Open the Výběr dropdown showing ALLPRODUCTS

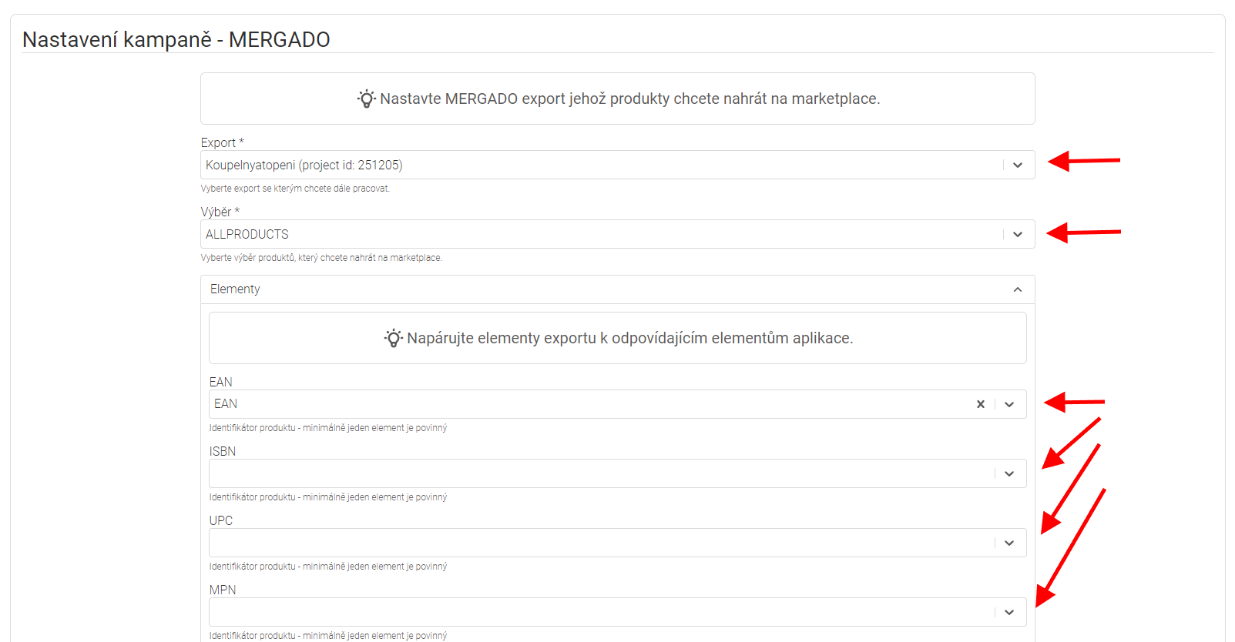(x=601, y=235)
